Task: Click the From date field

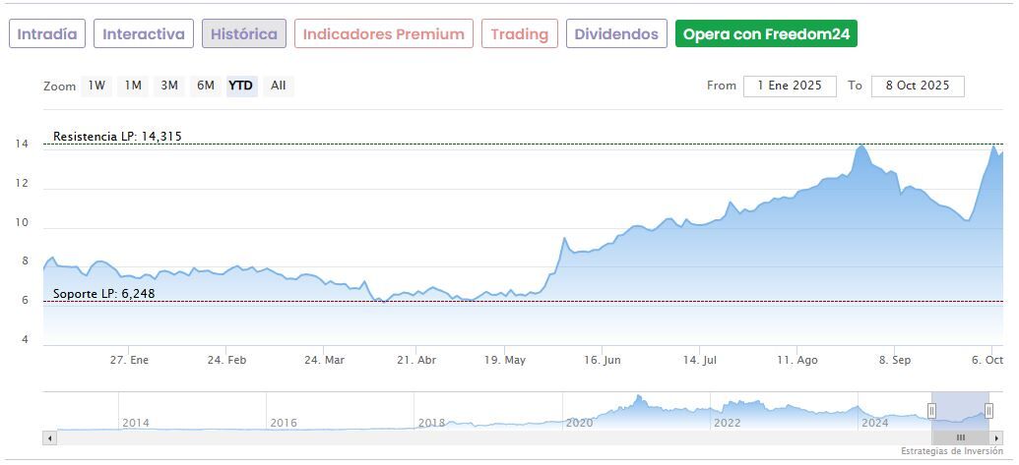Action: pyautogui.click(x=790, y=86)
